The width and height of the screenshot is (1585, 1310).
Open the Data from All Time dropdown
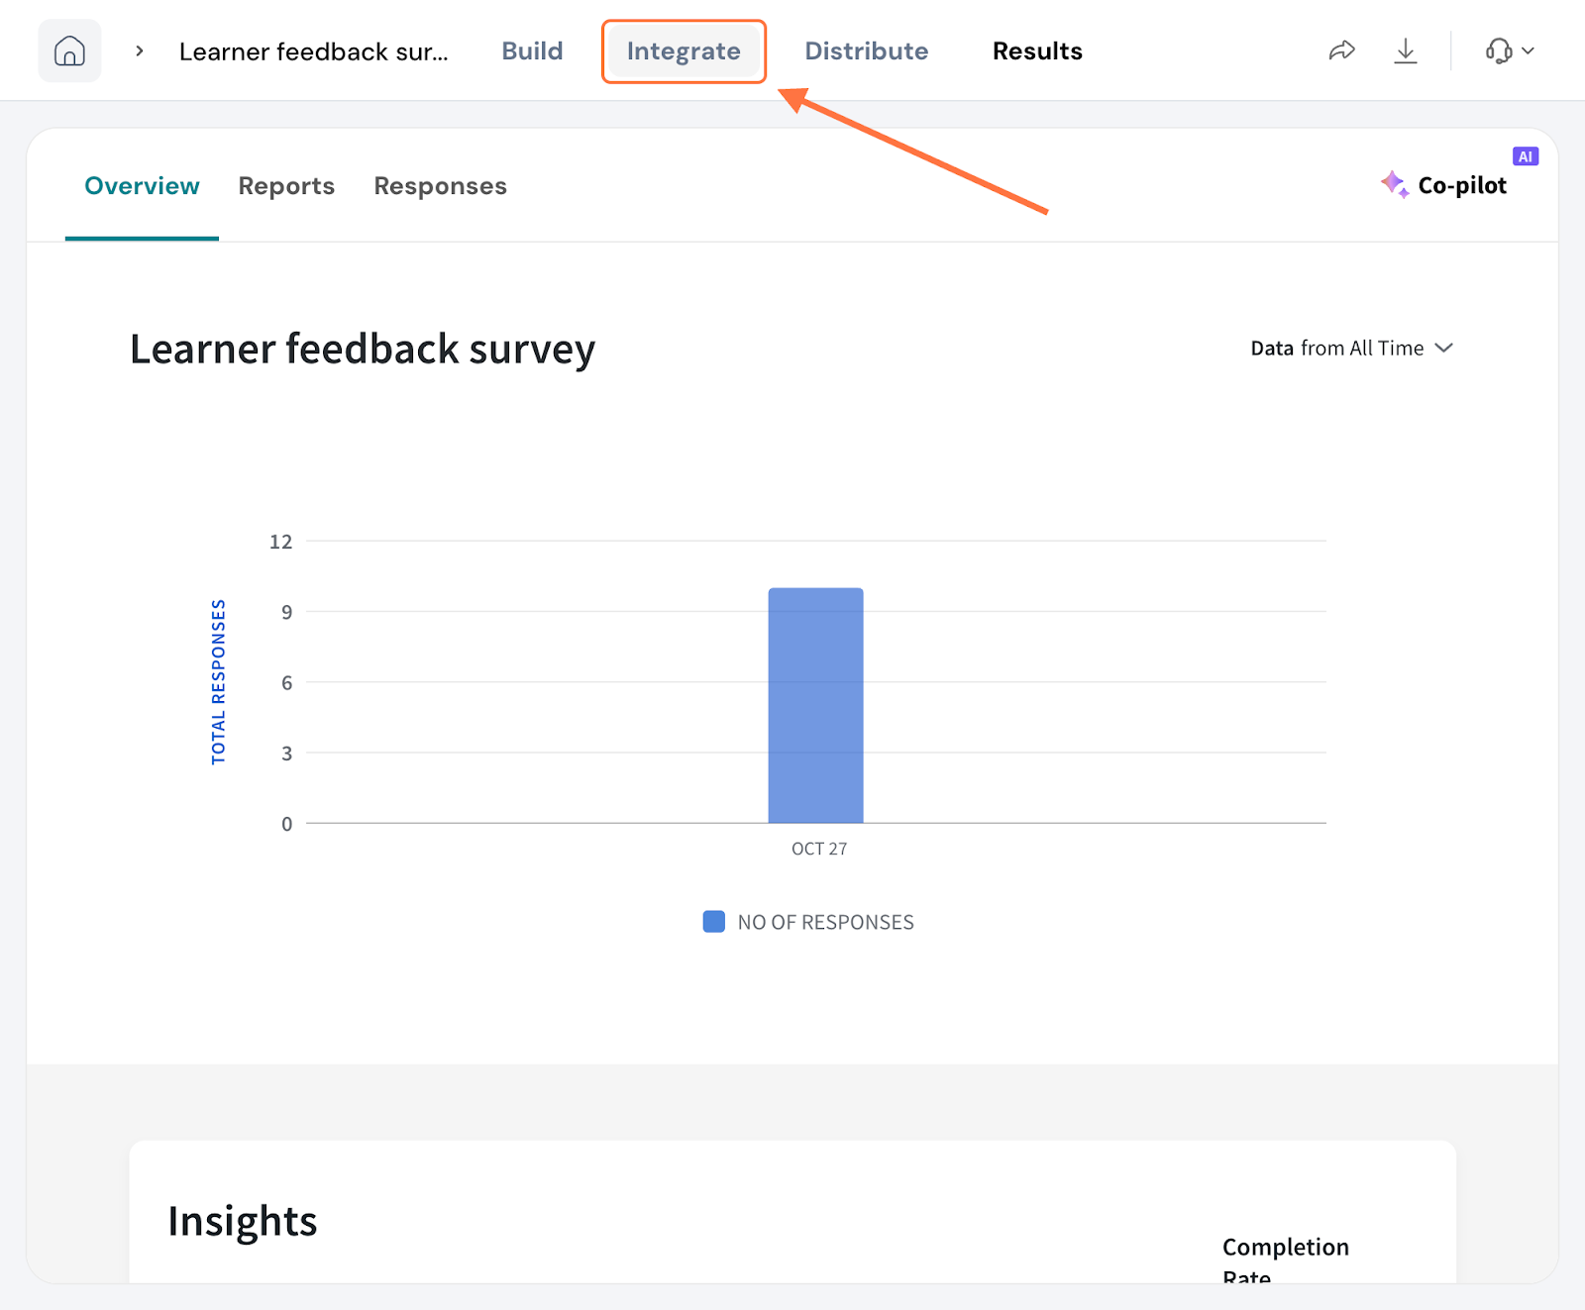click(1350, 348)
